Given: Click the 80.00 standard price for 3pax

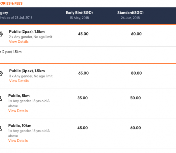Looking at the screenshot, I should click(x=136, y=73).
